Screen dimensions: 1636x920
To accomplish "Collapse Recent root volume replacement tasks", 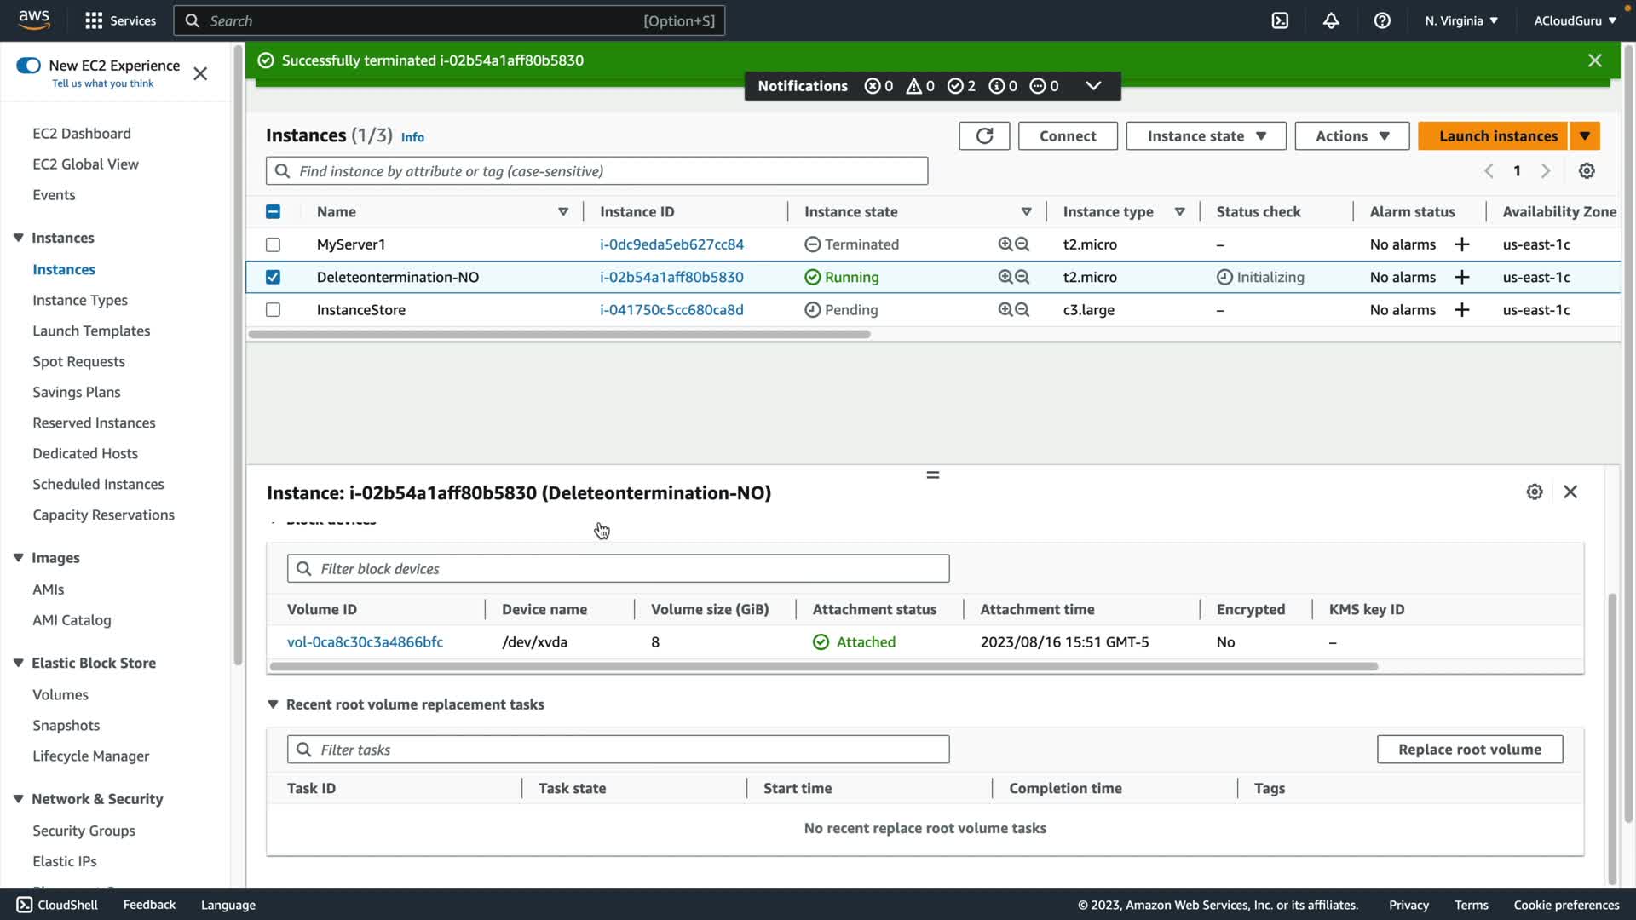I will [273, 704].
